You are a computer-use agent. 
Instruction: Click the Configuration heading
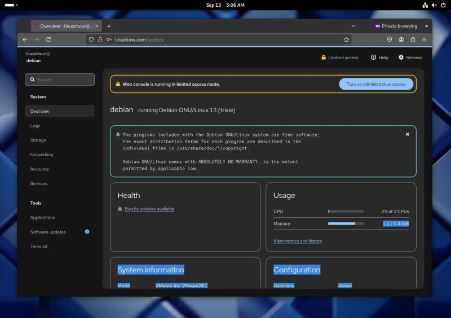coord(297,270)
